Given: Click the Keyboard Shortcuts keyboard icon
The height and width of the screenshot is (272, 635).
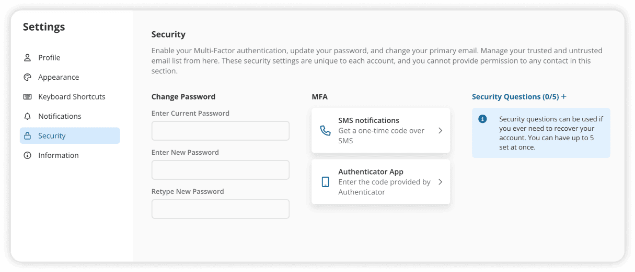Looking at the screenshot, I should [x=28, y=97].
